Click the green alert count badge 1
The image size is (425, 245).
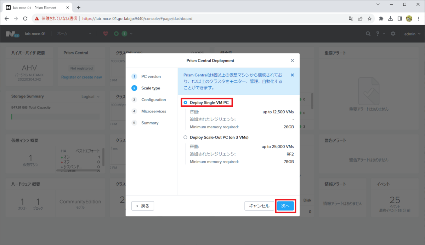coord(124,34)
